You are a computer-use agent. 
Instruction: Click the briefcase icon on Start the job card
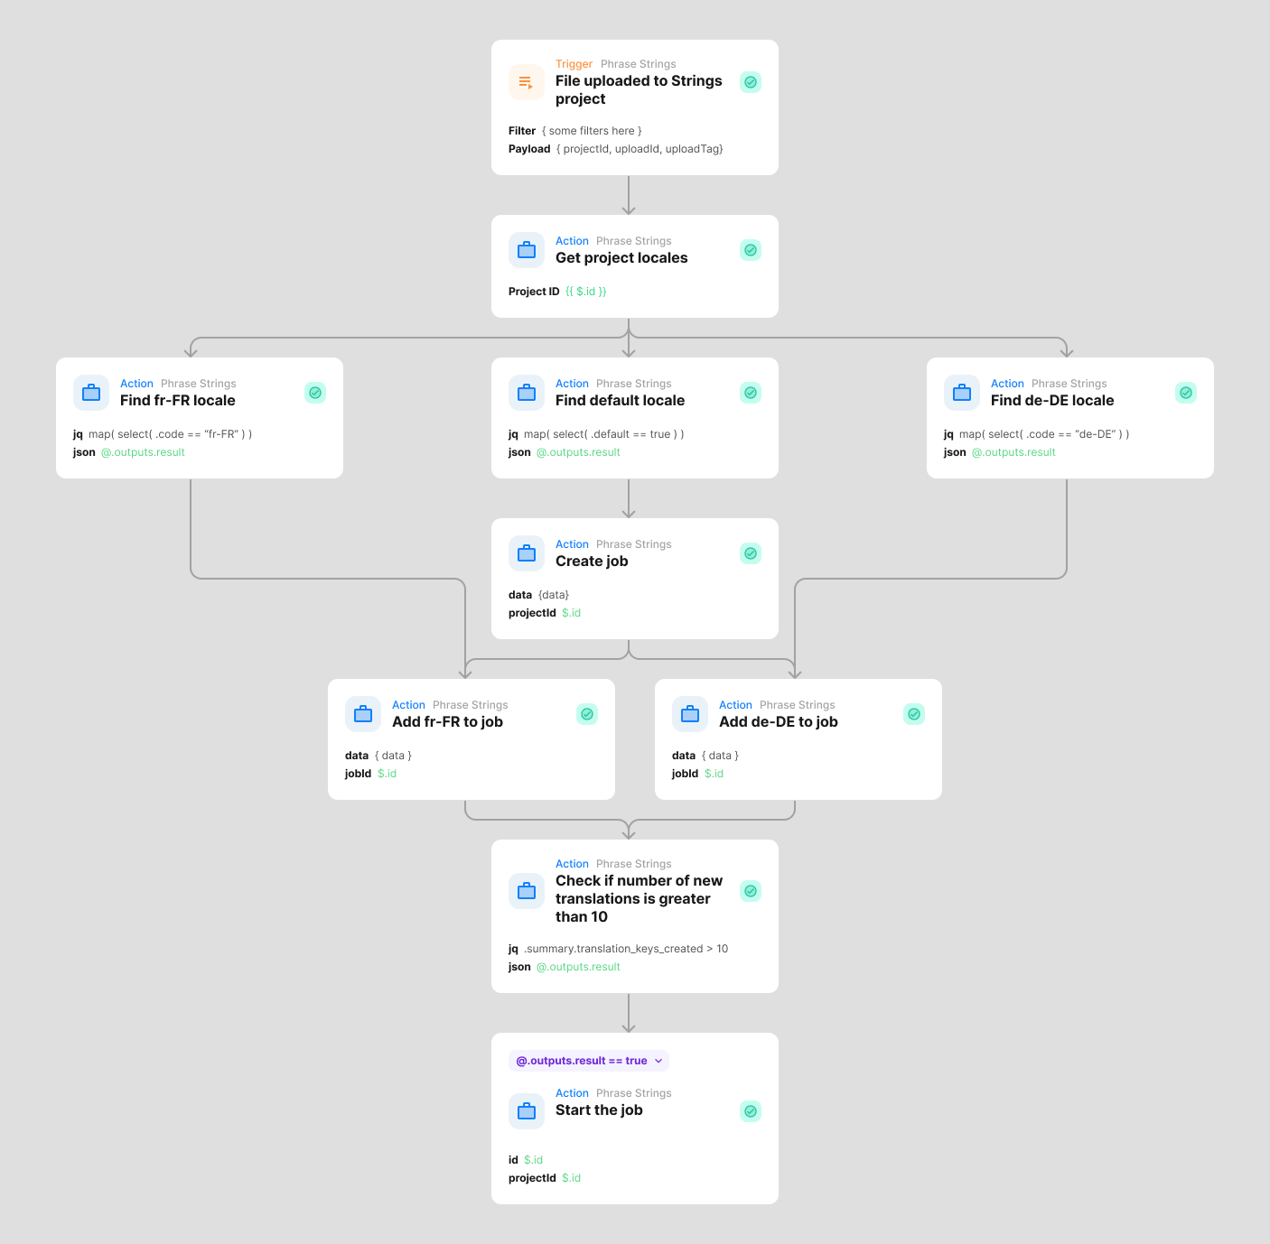pyautogui.click(x=526, y=1111)
